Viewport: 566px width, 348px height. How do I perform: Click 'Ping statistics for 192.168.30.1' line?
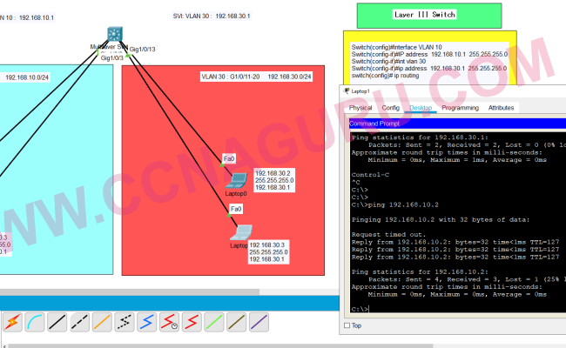pyautogui.click(x=420, y=137)
